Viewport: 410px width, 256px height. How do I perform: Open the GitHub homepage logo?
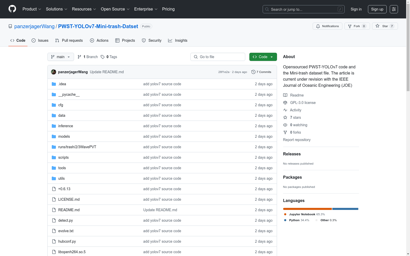(x=12, y=9)
